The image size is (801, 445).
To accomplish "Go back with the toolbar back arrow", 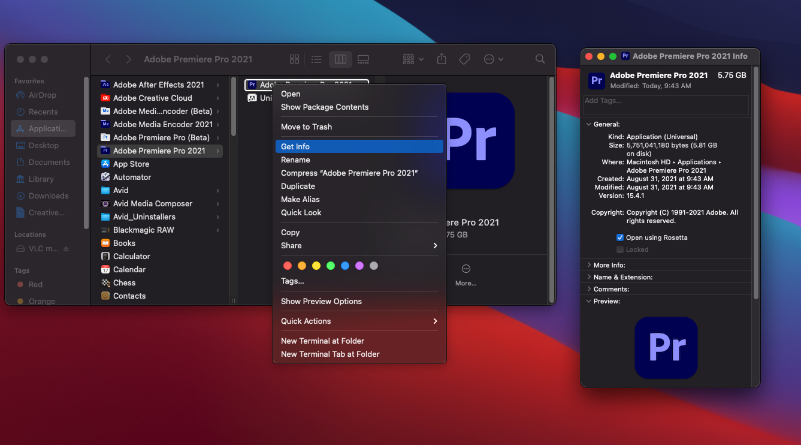I will (x=108, y=59).
